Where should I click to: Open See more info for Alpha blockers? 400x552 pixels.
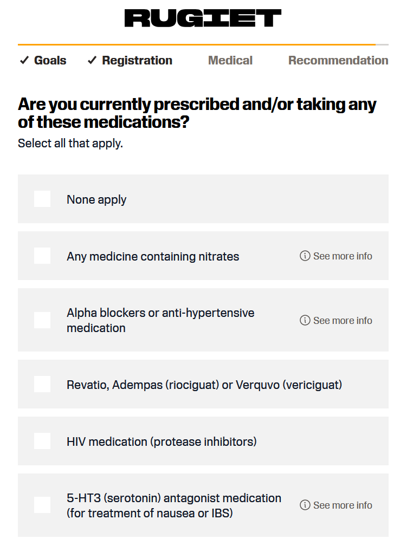pos(336,320)
